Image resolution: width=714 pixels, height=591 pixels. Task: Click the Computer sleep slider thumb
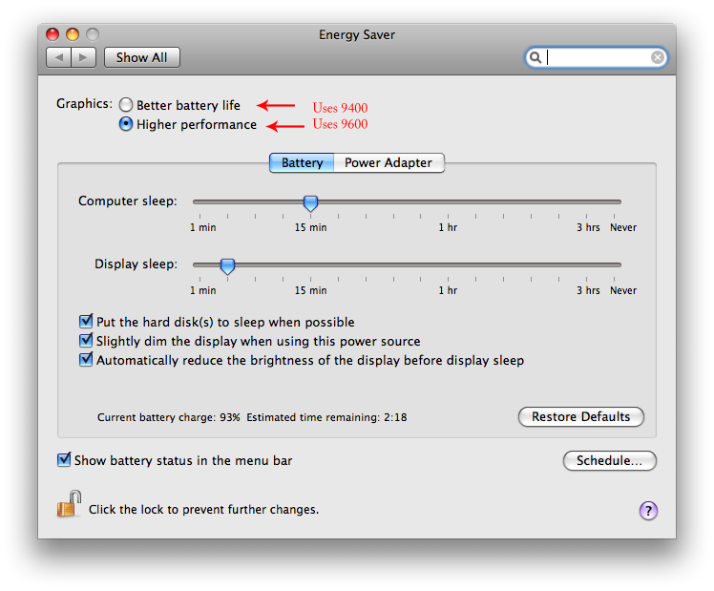(310, 203)
